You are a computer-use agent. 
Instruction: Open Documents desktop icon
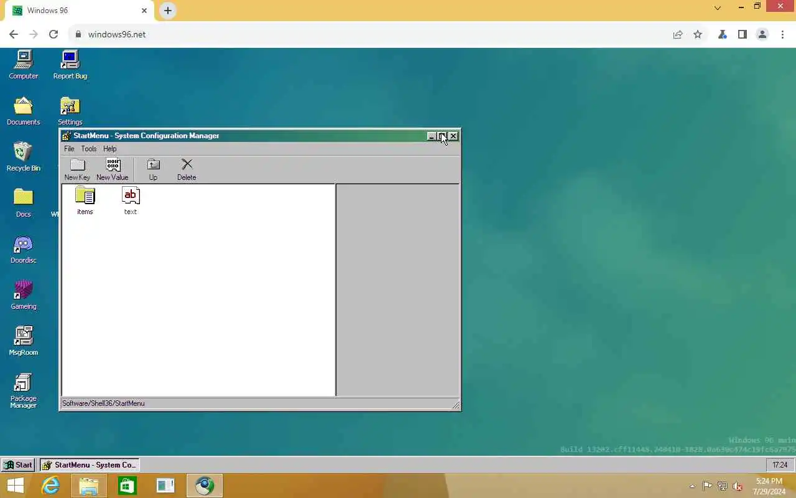coord(24,111)
